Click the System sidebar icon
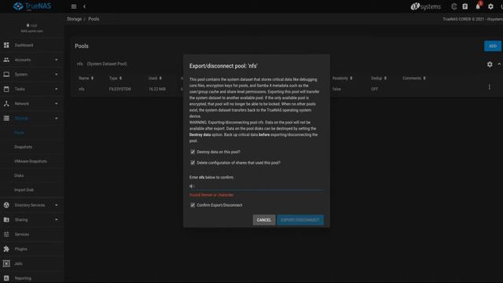 pyautogui.click(x=6, y=74)
